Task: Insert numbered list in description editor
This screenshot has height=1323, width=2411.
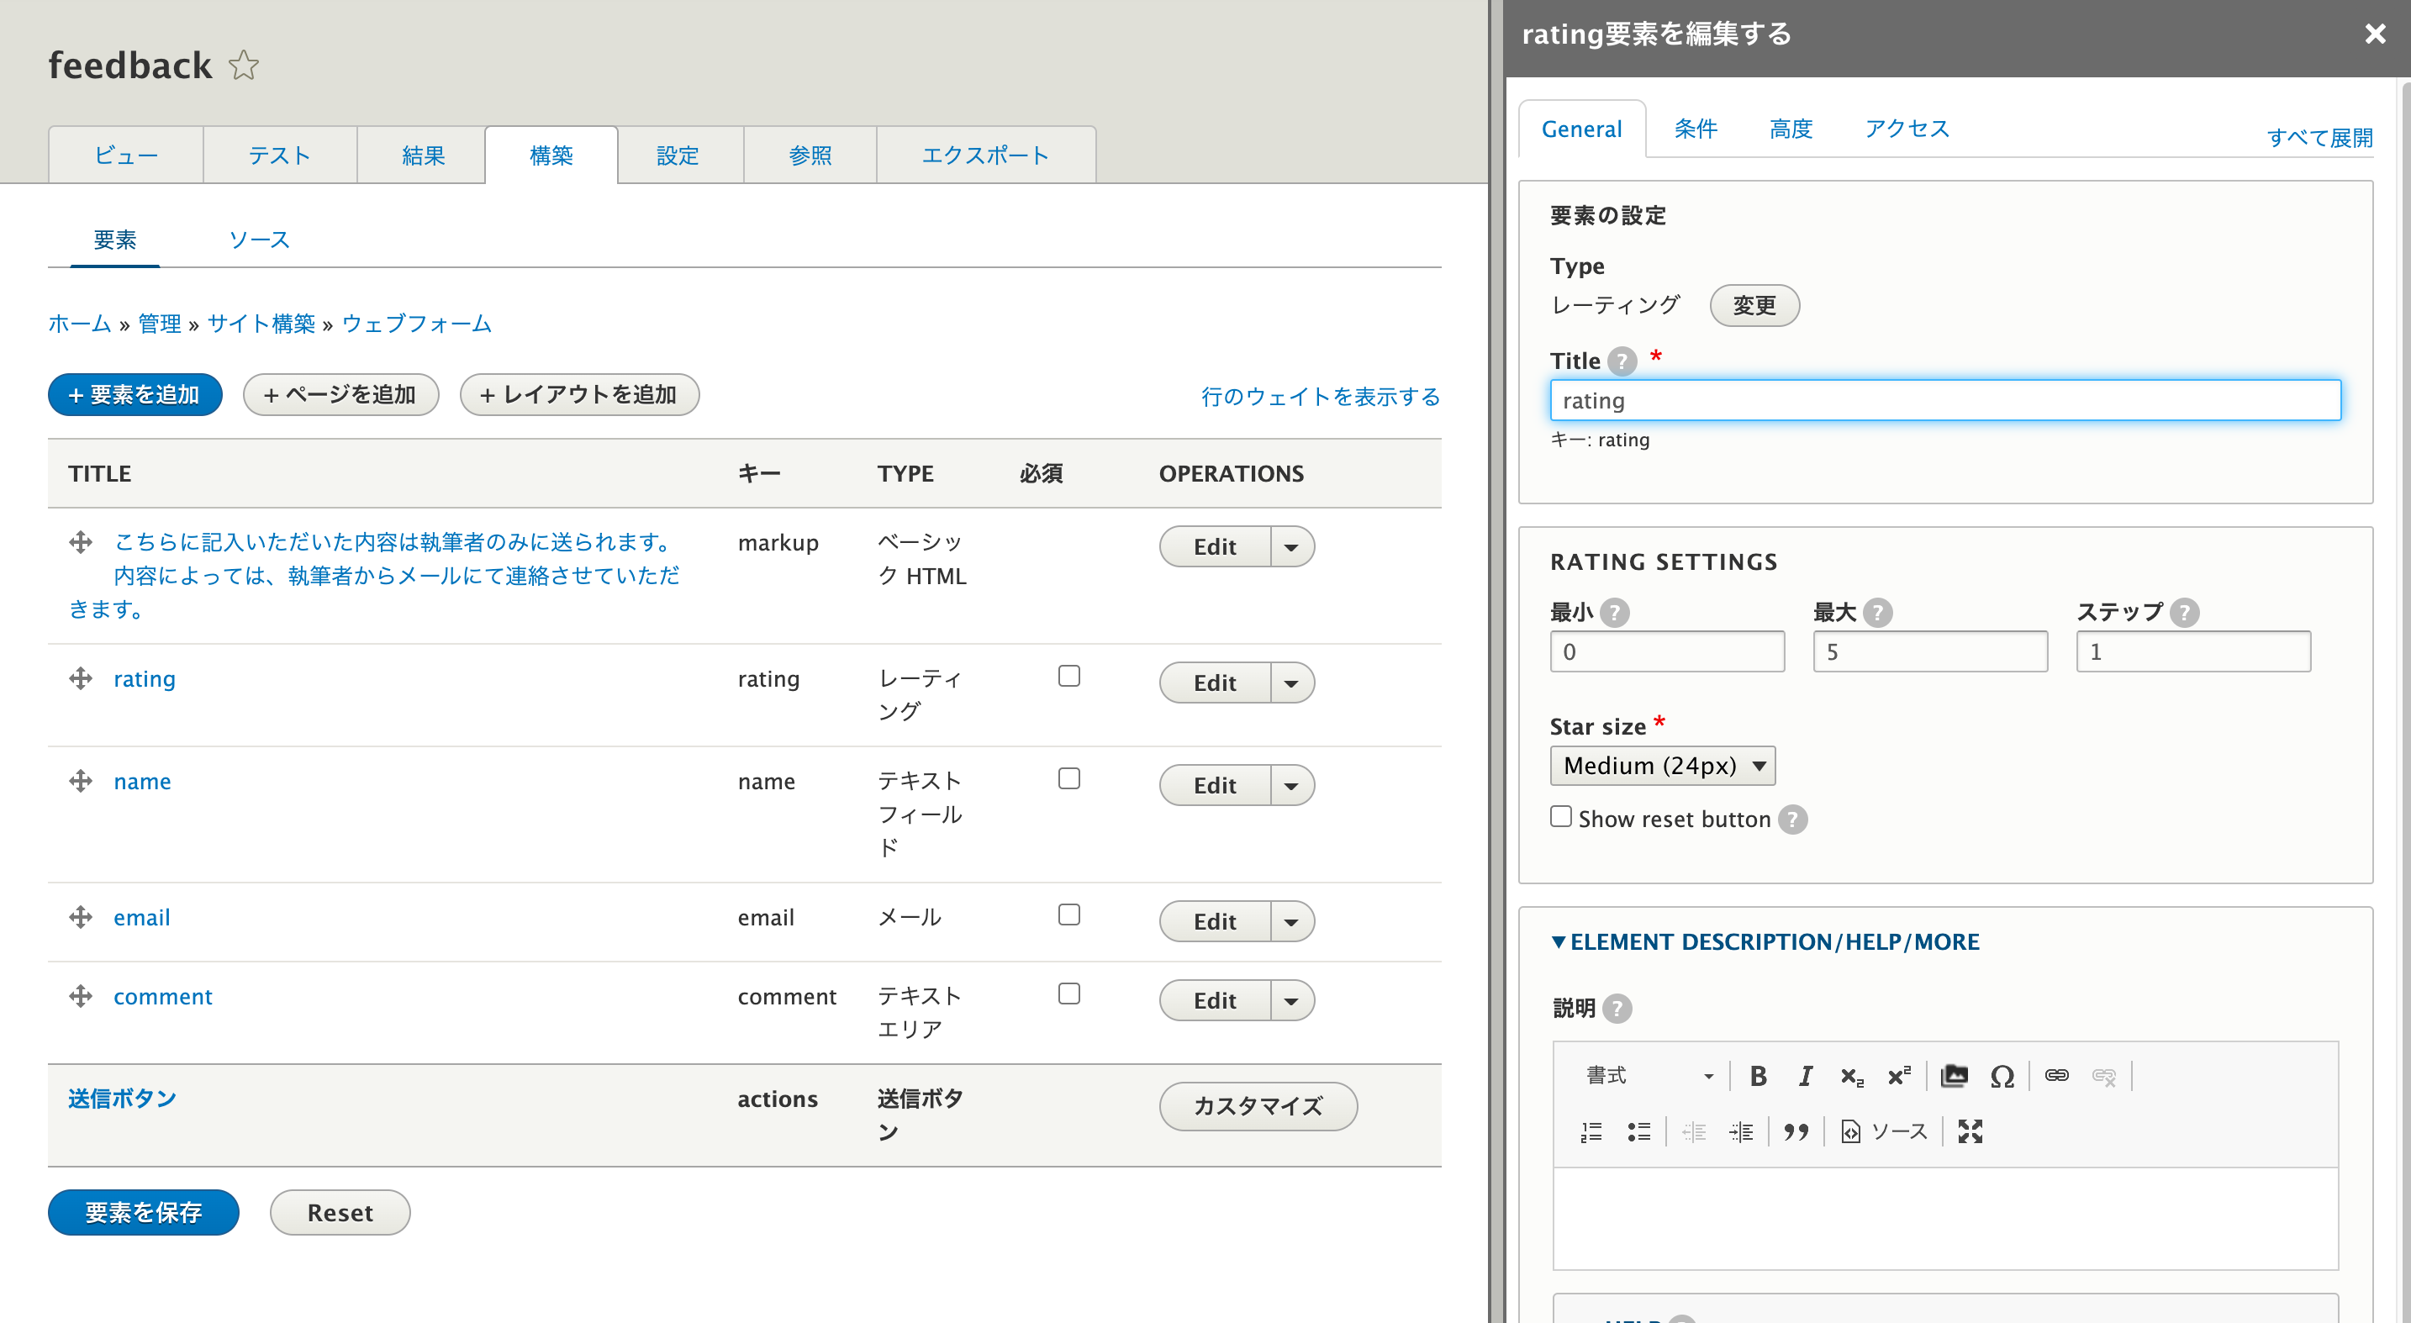Action: pos(1591,1131)
